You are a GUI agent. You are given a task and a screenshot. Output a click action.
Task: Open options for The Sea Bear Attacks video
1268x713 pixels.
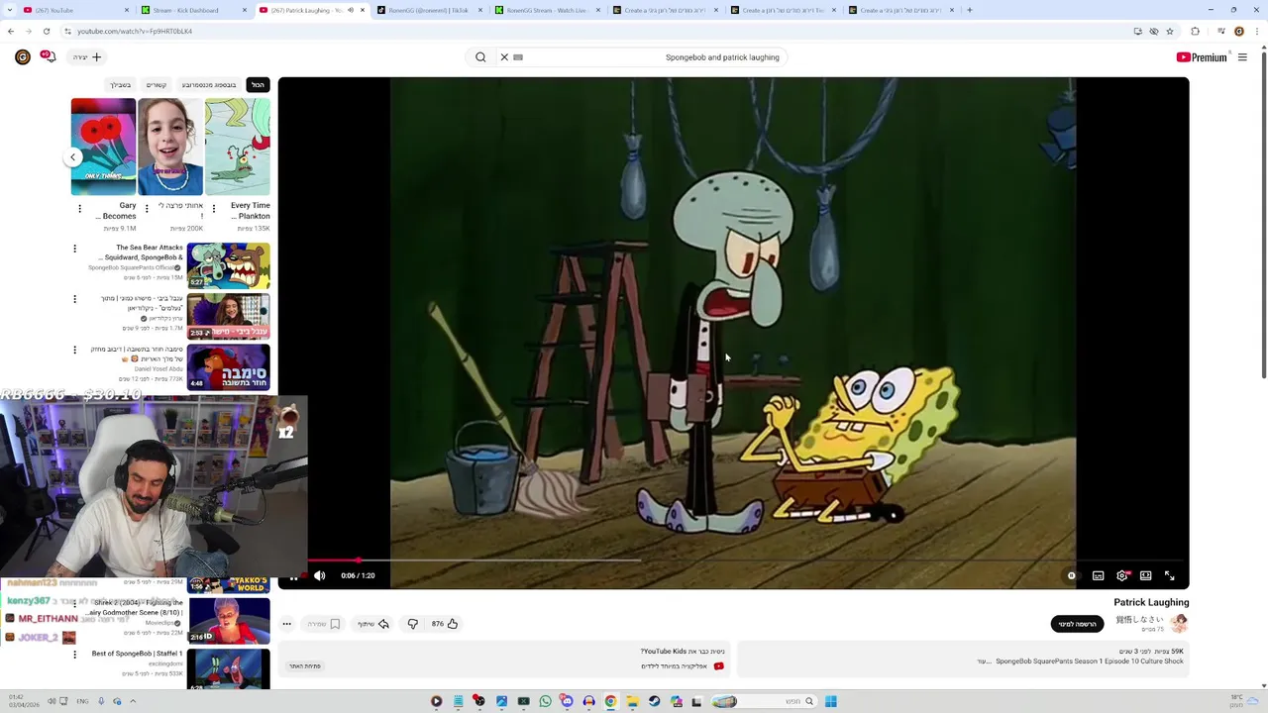(x=74, y=249)
